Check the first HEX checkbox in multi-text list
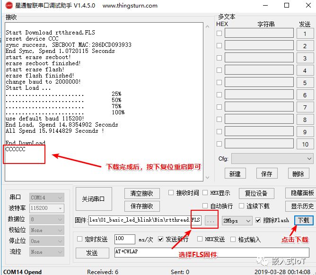Screen dimensions: 316x275 [x=219, y=34]
